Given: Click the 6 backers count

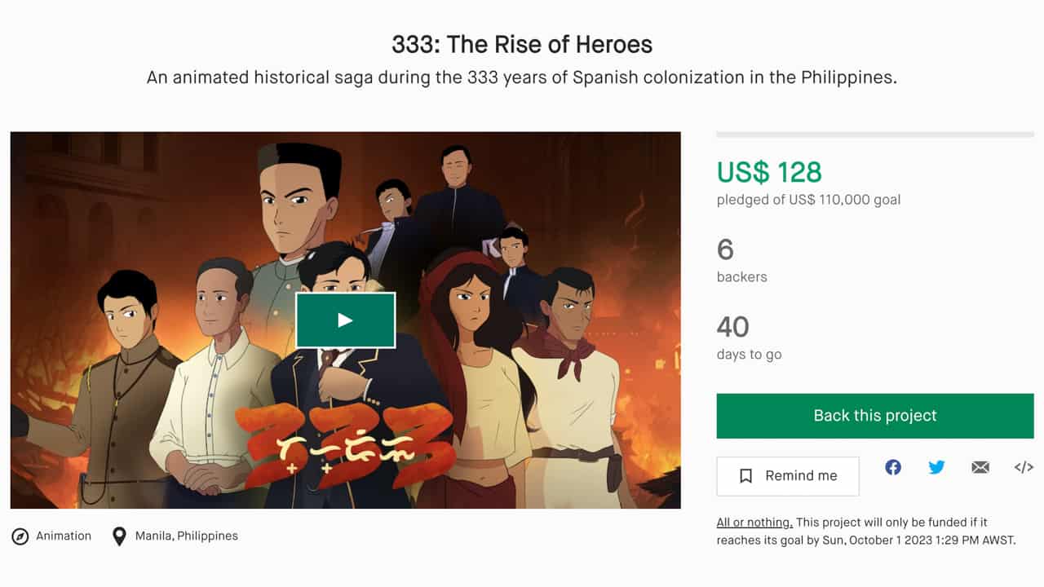Looking at the screenshot, I should click(x=725, y=249).
